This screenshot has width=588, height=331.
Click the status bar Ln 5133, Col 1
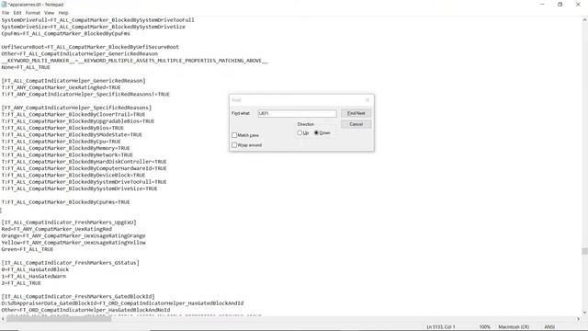441,327
